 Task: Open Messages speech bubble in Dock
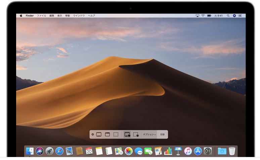coord(138,151)
